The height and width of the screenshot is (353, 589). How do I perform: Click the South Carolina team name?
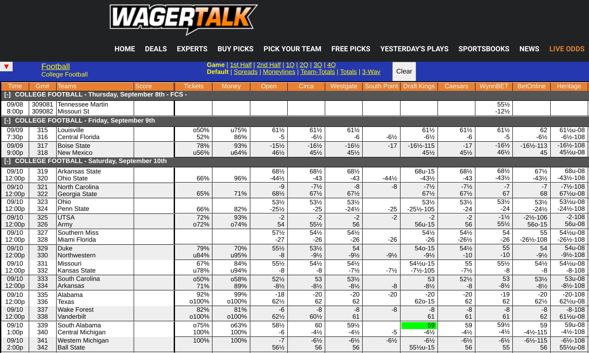tap(79, 279)
